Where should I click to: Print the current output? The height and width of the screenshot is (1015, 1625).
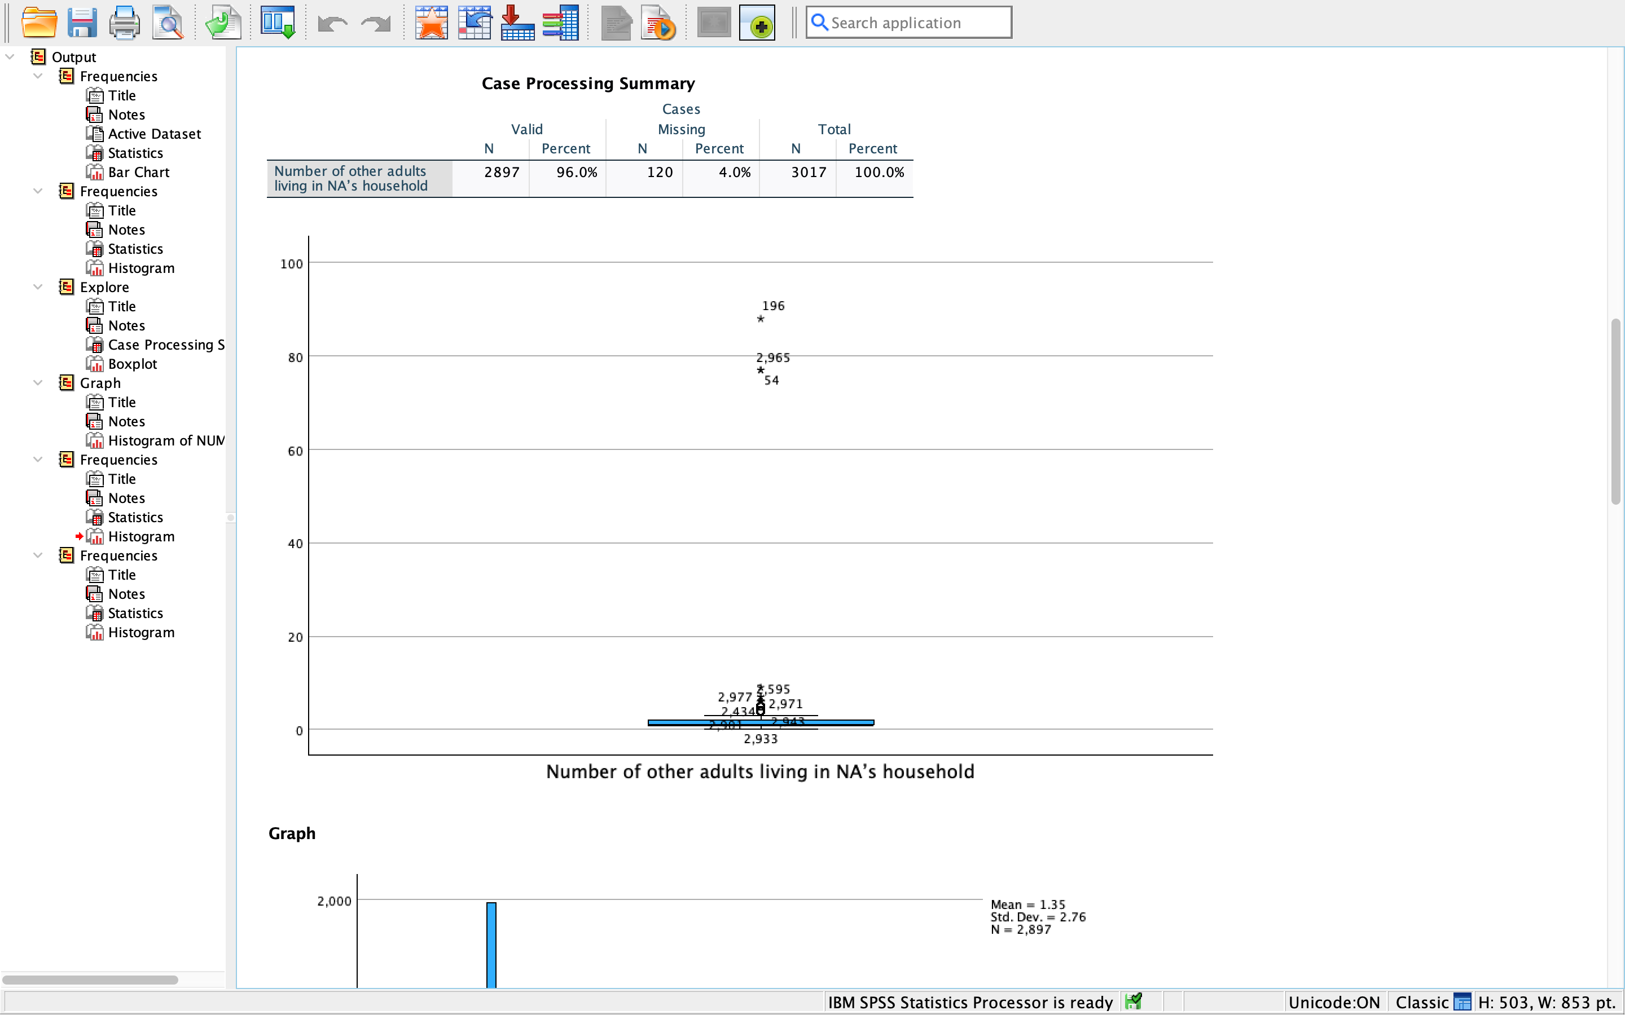[124, 22]
